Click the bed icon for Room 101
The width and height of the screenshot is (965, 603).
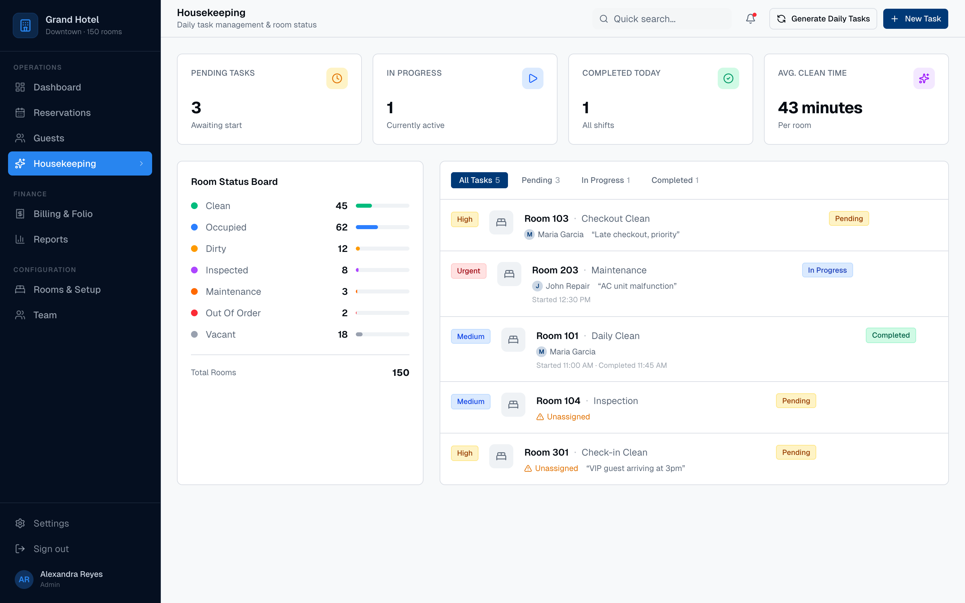coord(513,340)
